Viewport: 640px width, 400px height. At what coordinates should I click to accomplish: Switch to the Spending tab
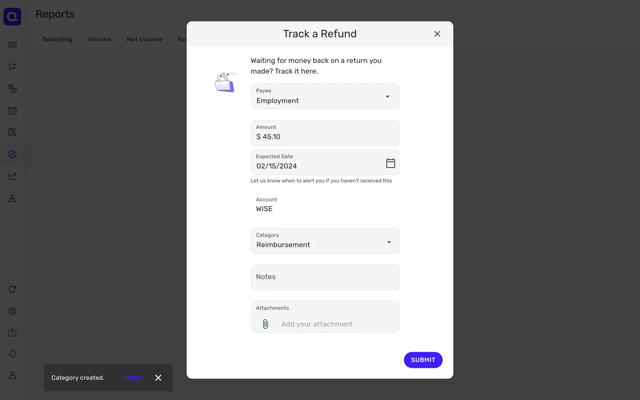57,39
